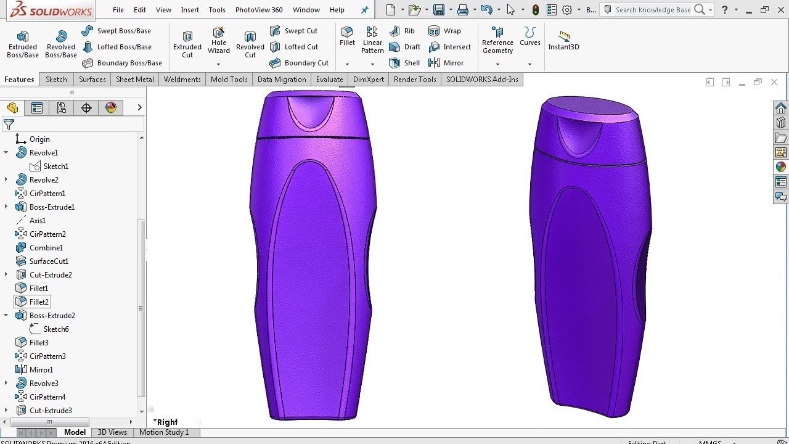The width and height of the screenshot is (789, 444).
Task: Click the Search Knowledge Base field
Action: point(653,10)
